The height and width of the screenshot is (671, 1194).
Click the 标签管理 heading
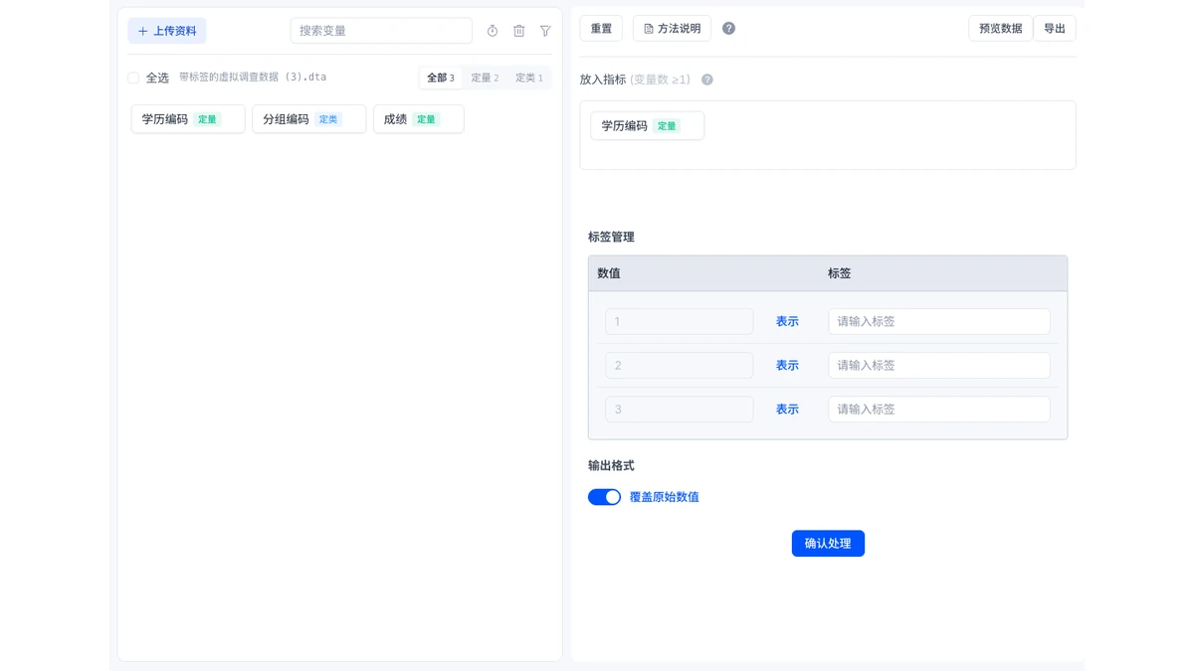point(611,238)
